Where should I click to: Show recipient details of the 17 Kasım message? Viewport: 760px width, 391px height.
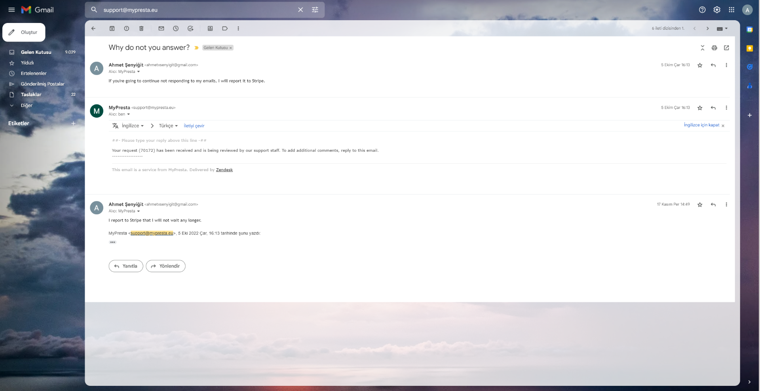click(139, 211)
